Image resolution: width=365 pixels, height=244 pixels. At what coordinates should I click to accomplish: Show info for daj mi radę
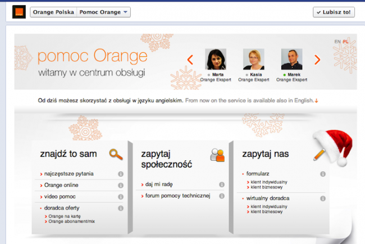point(222,184)
